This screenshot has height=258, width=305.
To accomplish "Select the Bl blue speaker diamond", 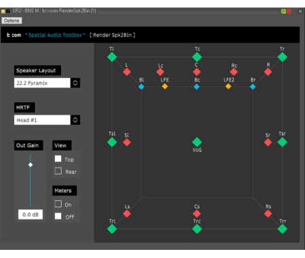I will pyautogui.click(x=141, y=87).
